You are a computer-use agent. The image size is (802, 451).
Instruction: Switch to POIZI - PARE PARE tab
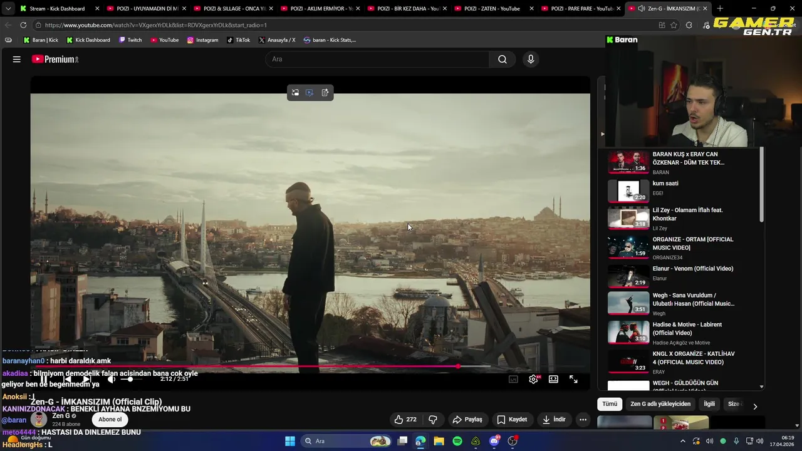pyautogui.click(x=581, y=9)
